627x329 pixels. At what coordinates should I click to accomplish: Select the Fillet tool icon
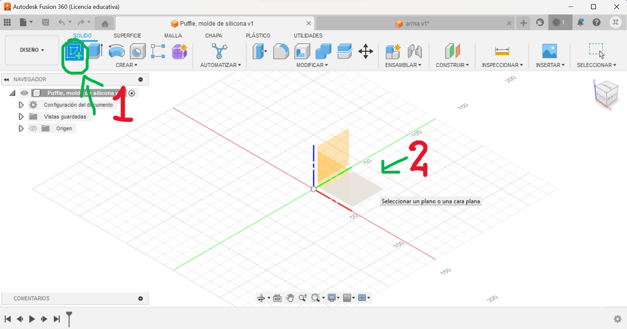click(281, 51)
